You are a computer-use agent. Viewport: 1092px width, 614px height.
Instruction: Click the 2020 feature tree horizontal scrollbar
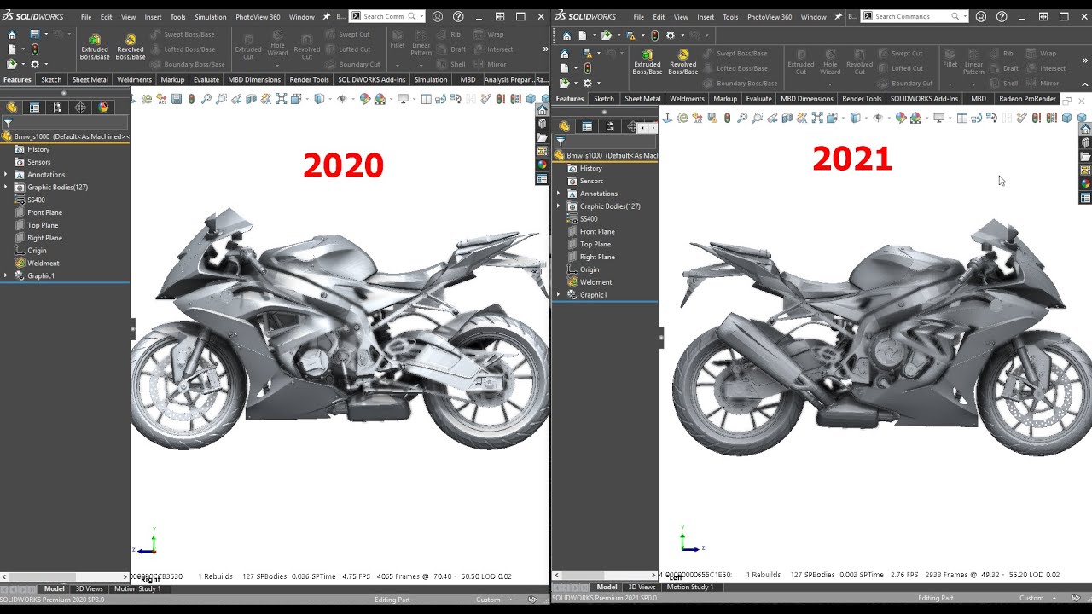coord(65,577)
